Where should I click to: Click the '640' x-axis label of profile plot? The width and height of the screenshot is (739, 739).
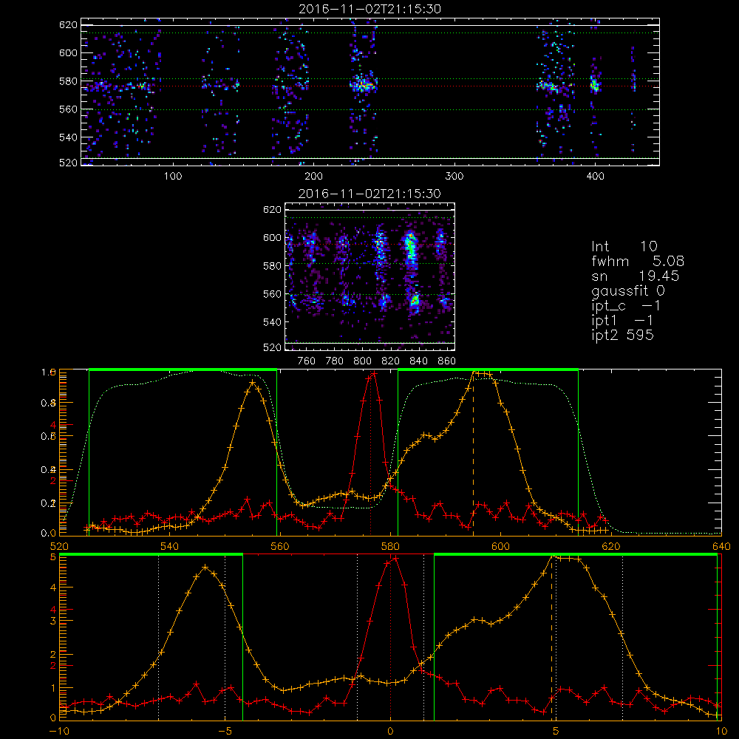pos(721,546)
